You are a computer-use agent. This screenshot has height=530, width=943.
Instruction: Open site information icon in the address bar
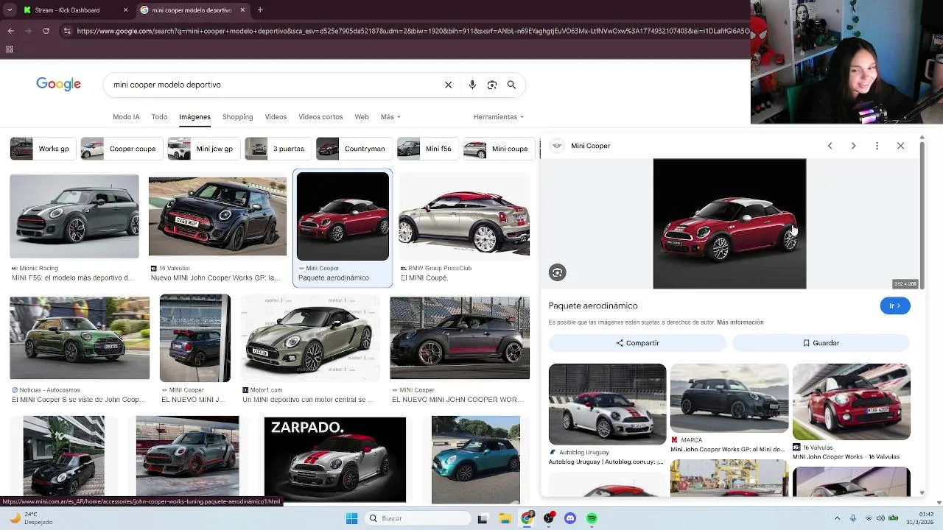click(x=67, y=31)
